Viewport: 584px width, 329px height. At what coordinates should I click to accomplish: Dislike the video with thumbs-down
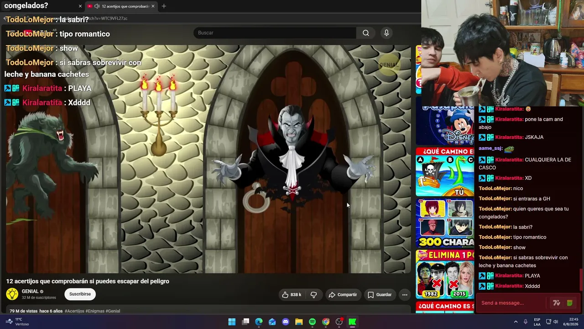[x=313, y=295]
